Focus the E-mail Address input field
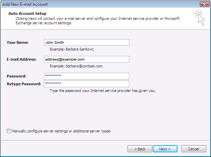 tap(86, 59)
